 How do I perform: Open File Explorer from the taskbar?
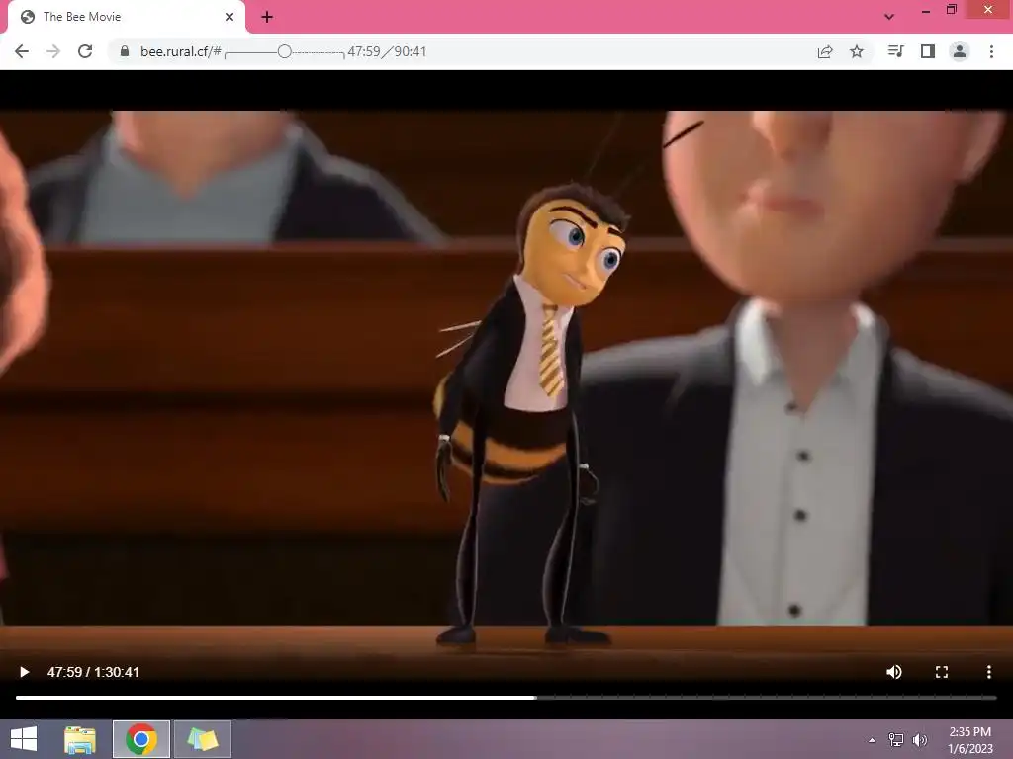point(80,739)
